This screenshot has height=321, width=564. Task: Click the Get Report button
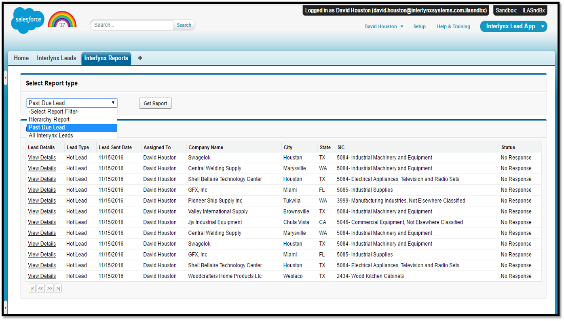(155, 103)
